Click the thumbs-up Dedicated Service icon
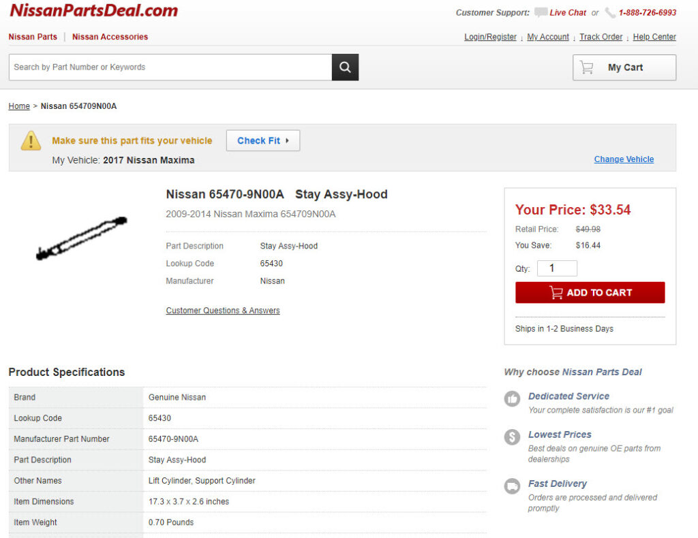 512,399
